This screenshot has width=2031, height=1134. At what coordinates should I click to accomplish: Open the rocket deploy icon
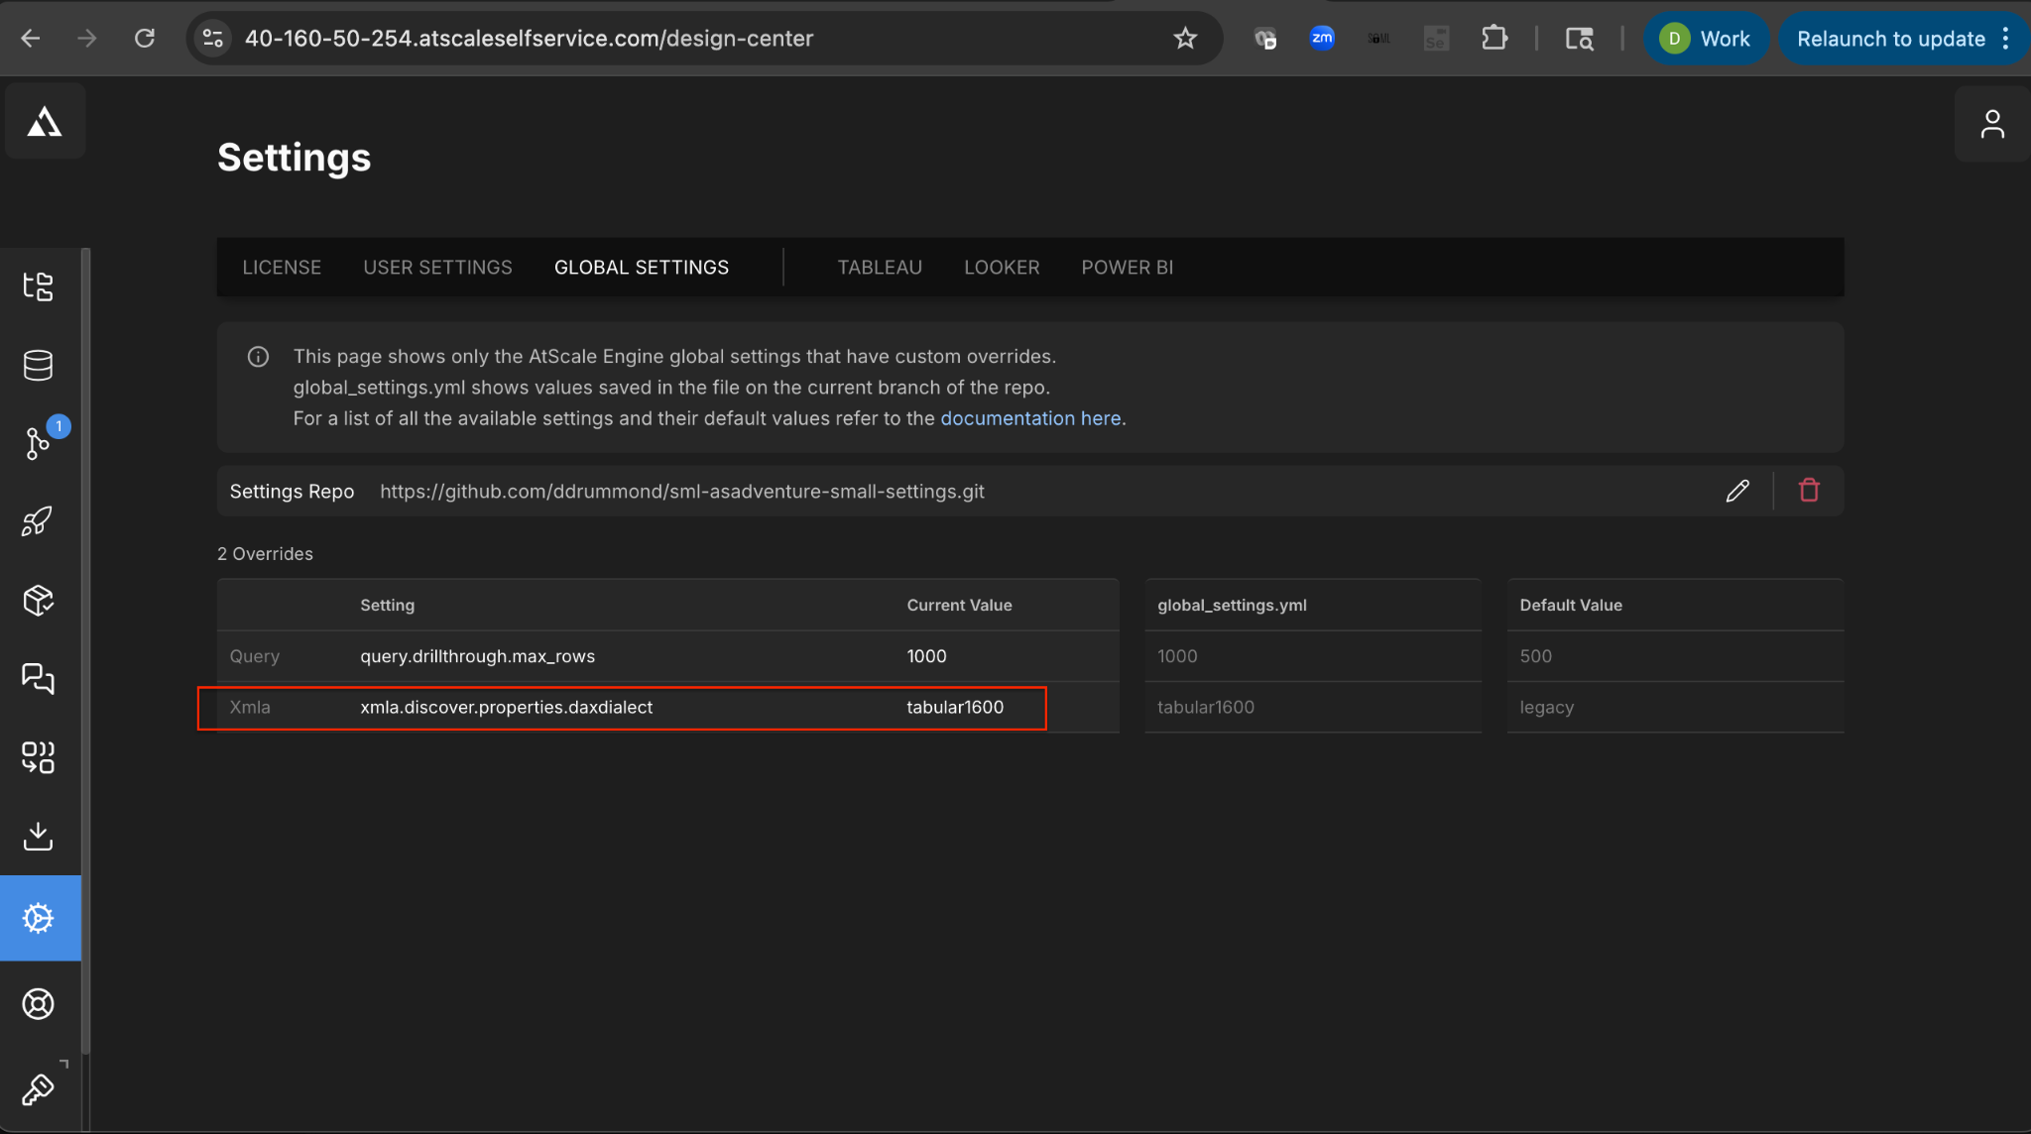38,521
